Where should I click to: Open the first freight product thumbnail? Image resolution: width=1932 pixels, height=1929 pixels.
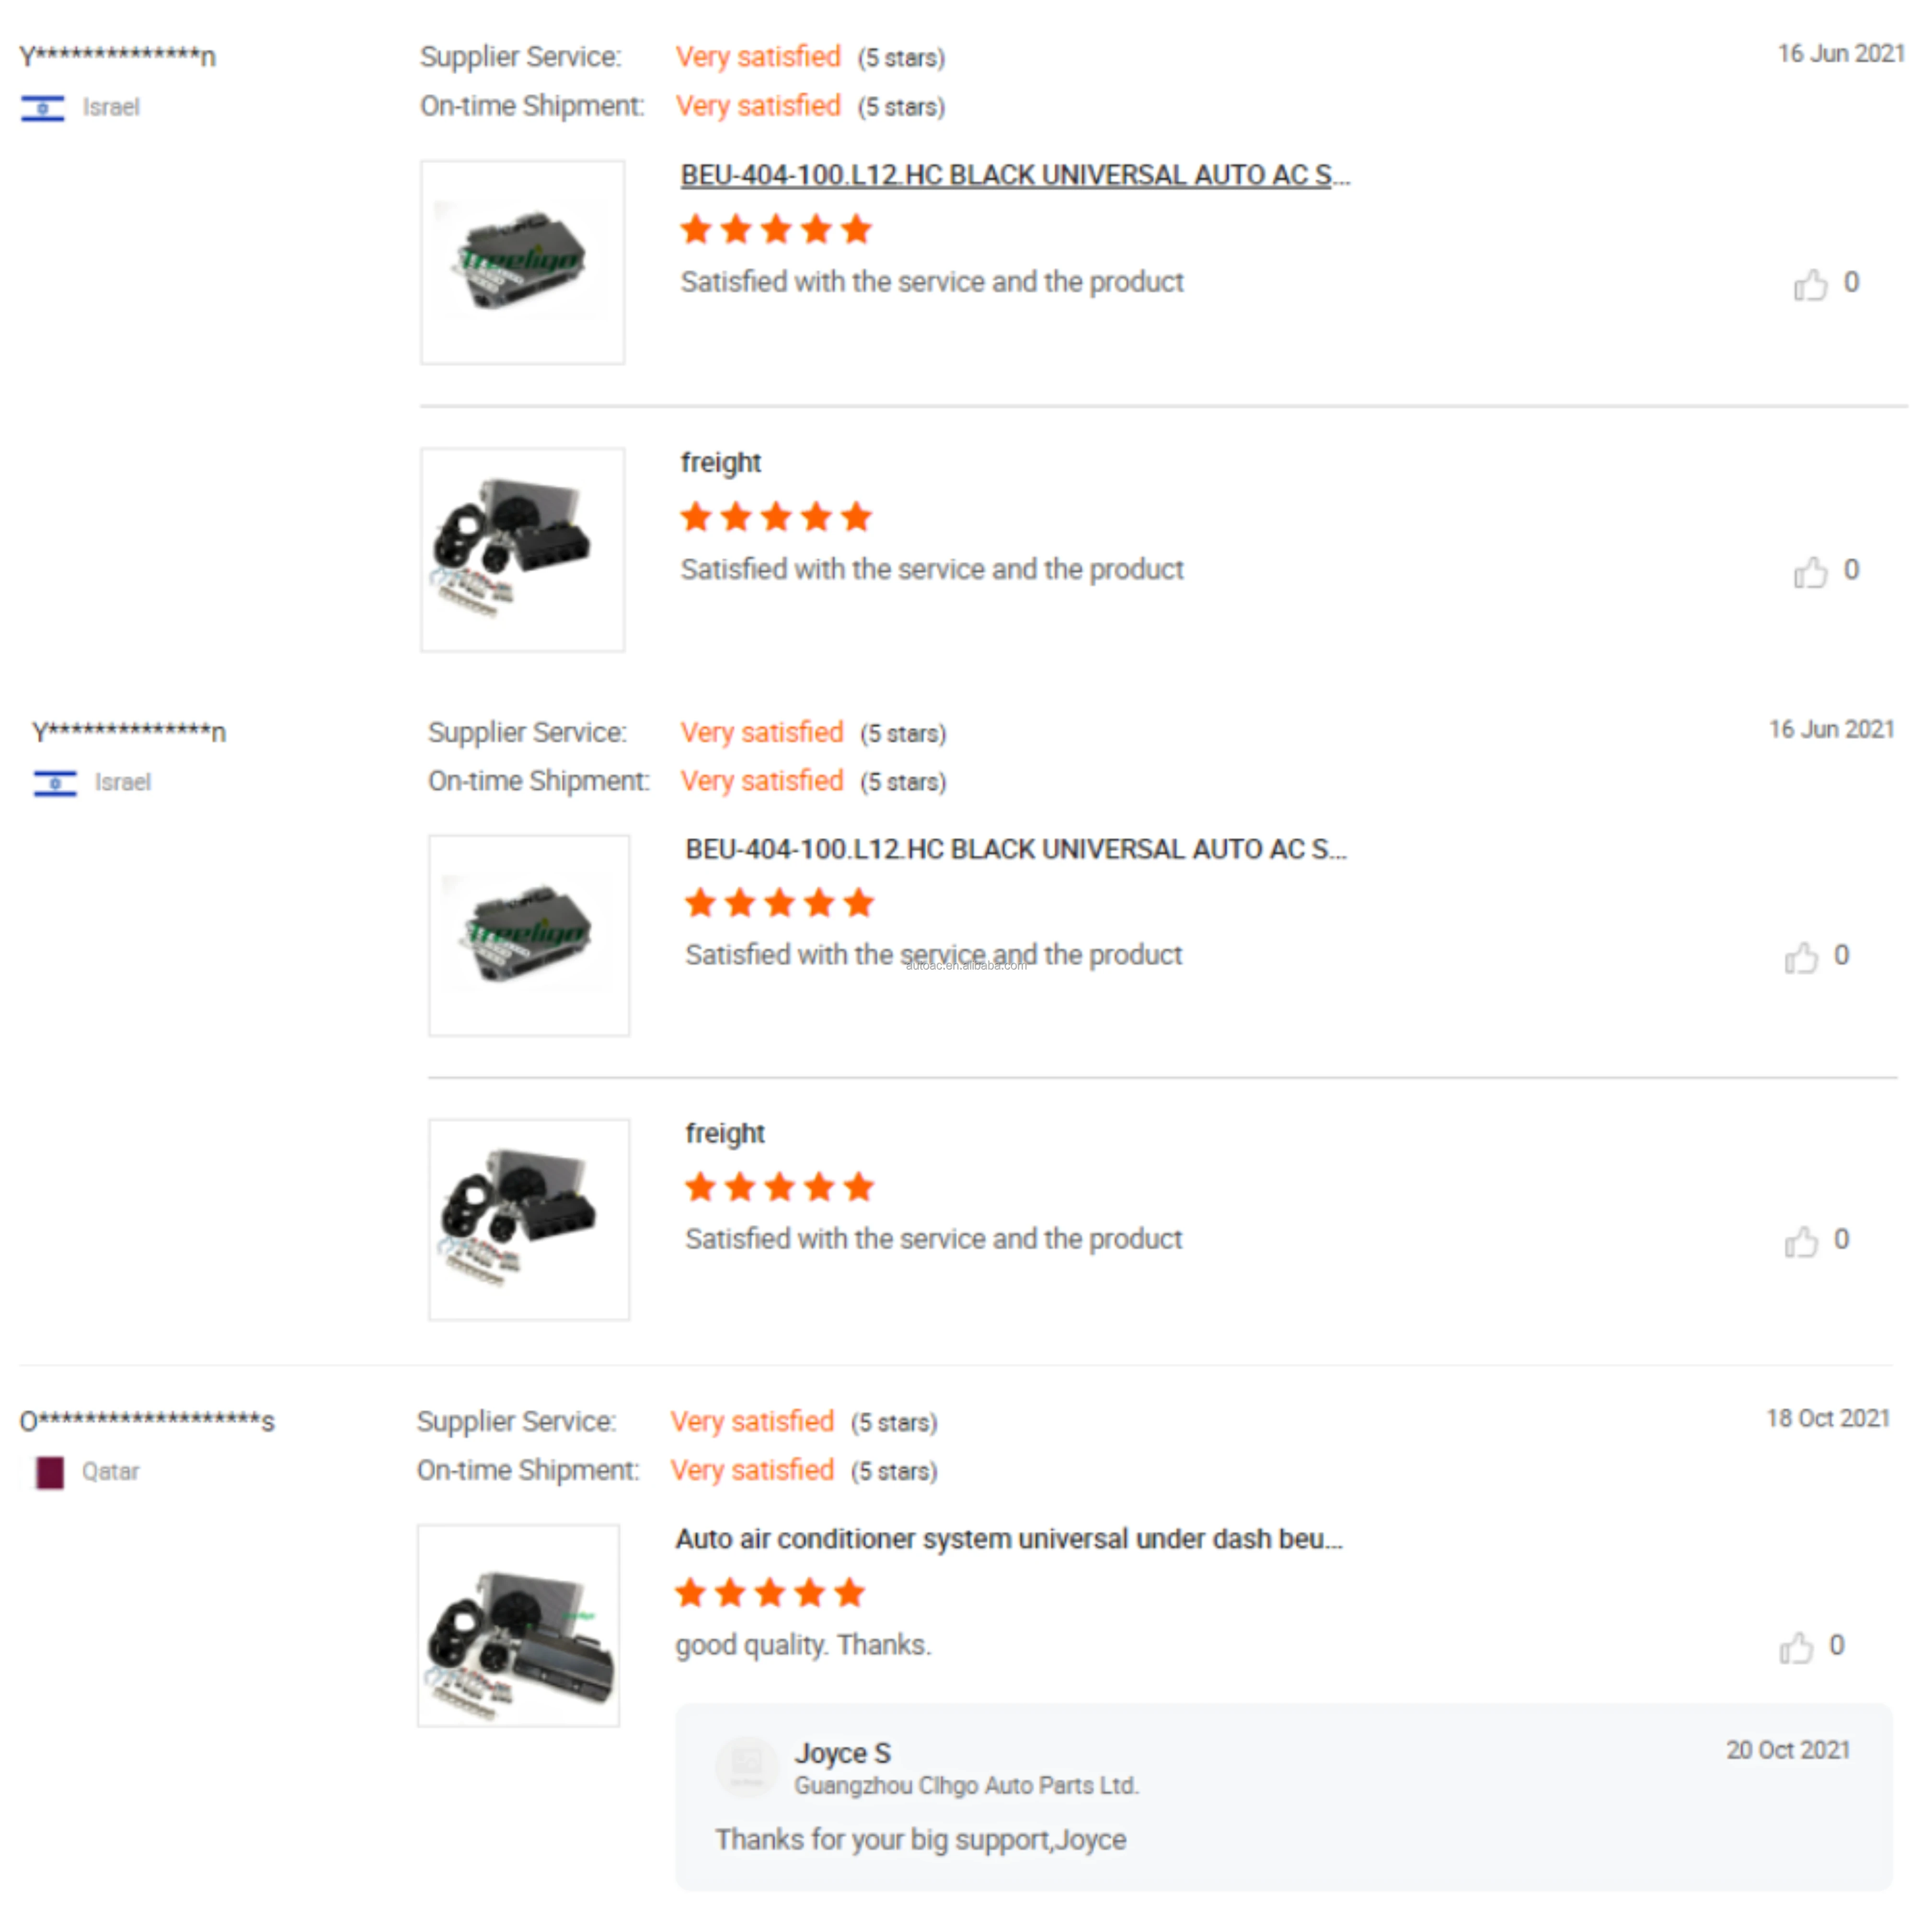(522, 549)
